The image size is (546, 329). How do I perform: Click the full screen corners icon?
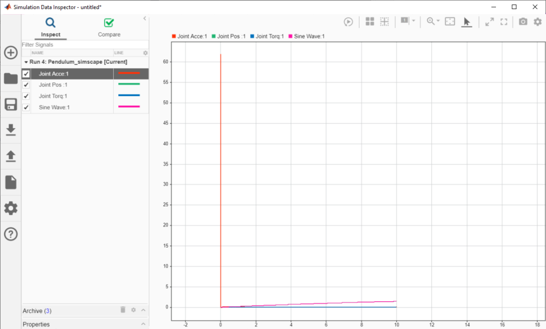click(x=504, y=22)
